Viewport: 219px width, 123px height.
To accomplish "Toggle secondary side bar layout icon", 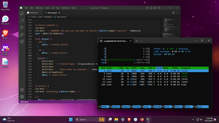I will [155, 8].
